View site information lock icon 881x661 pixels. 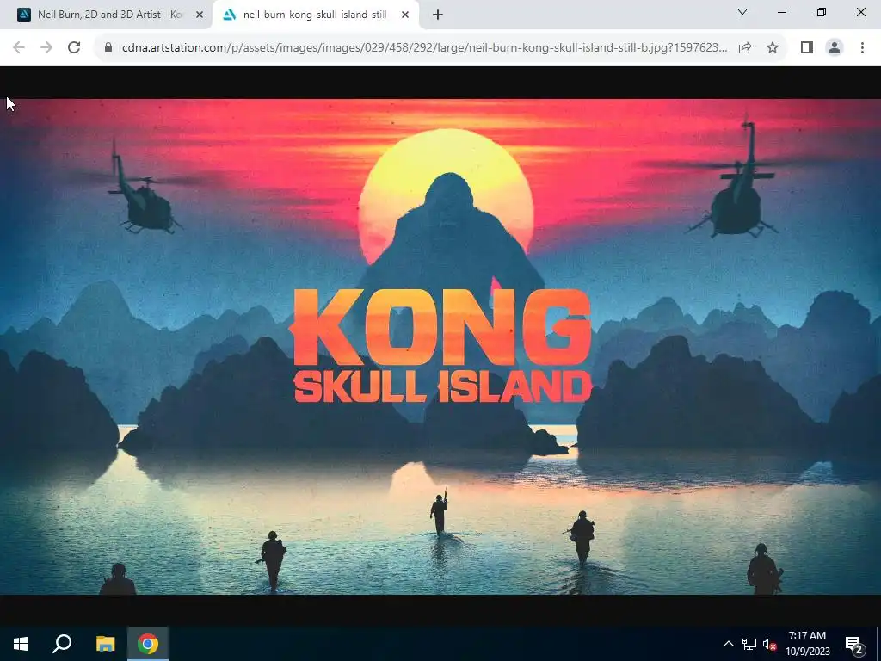108,48
